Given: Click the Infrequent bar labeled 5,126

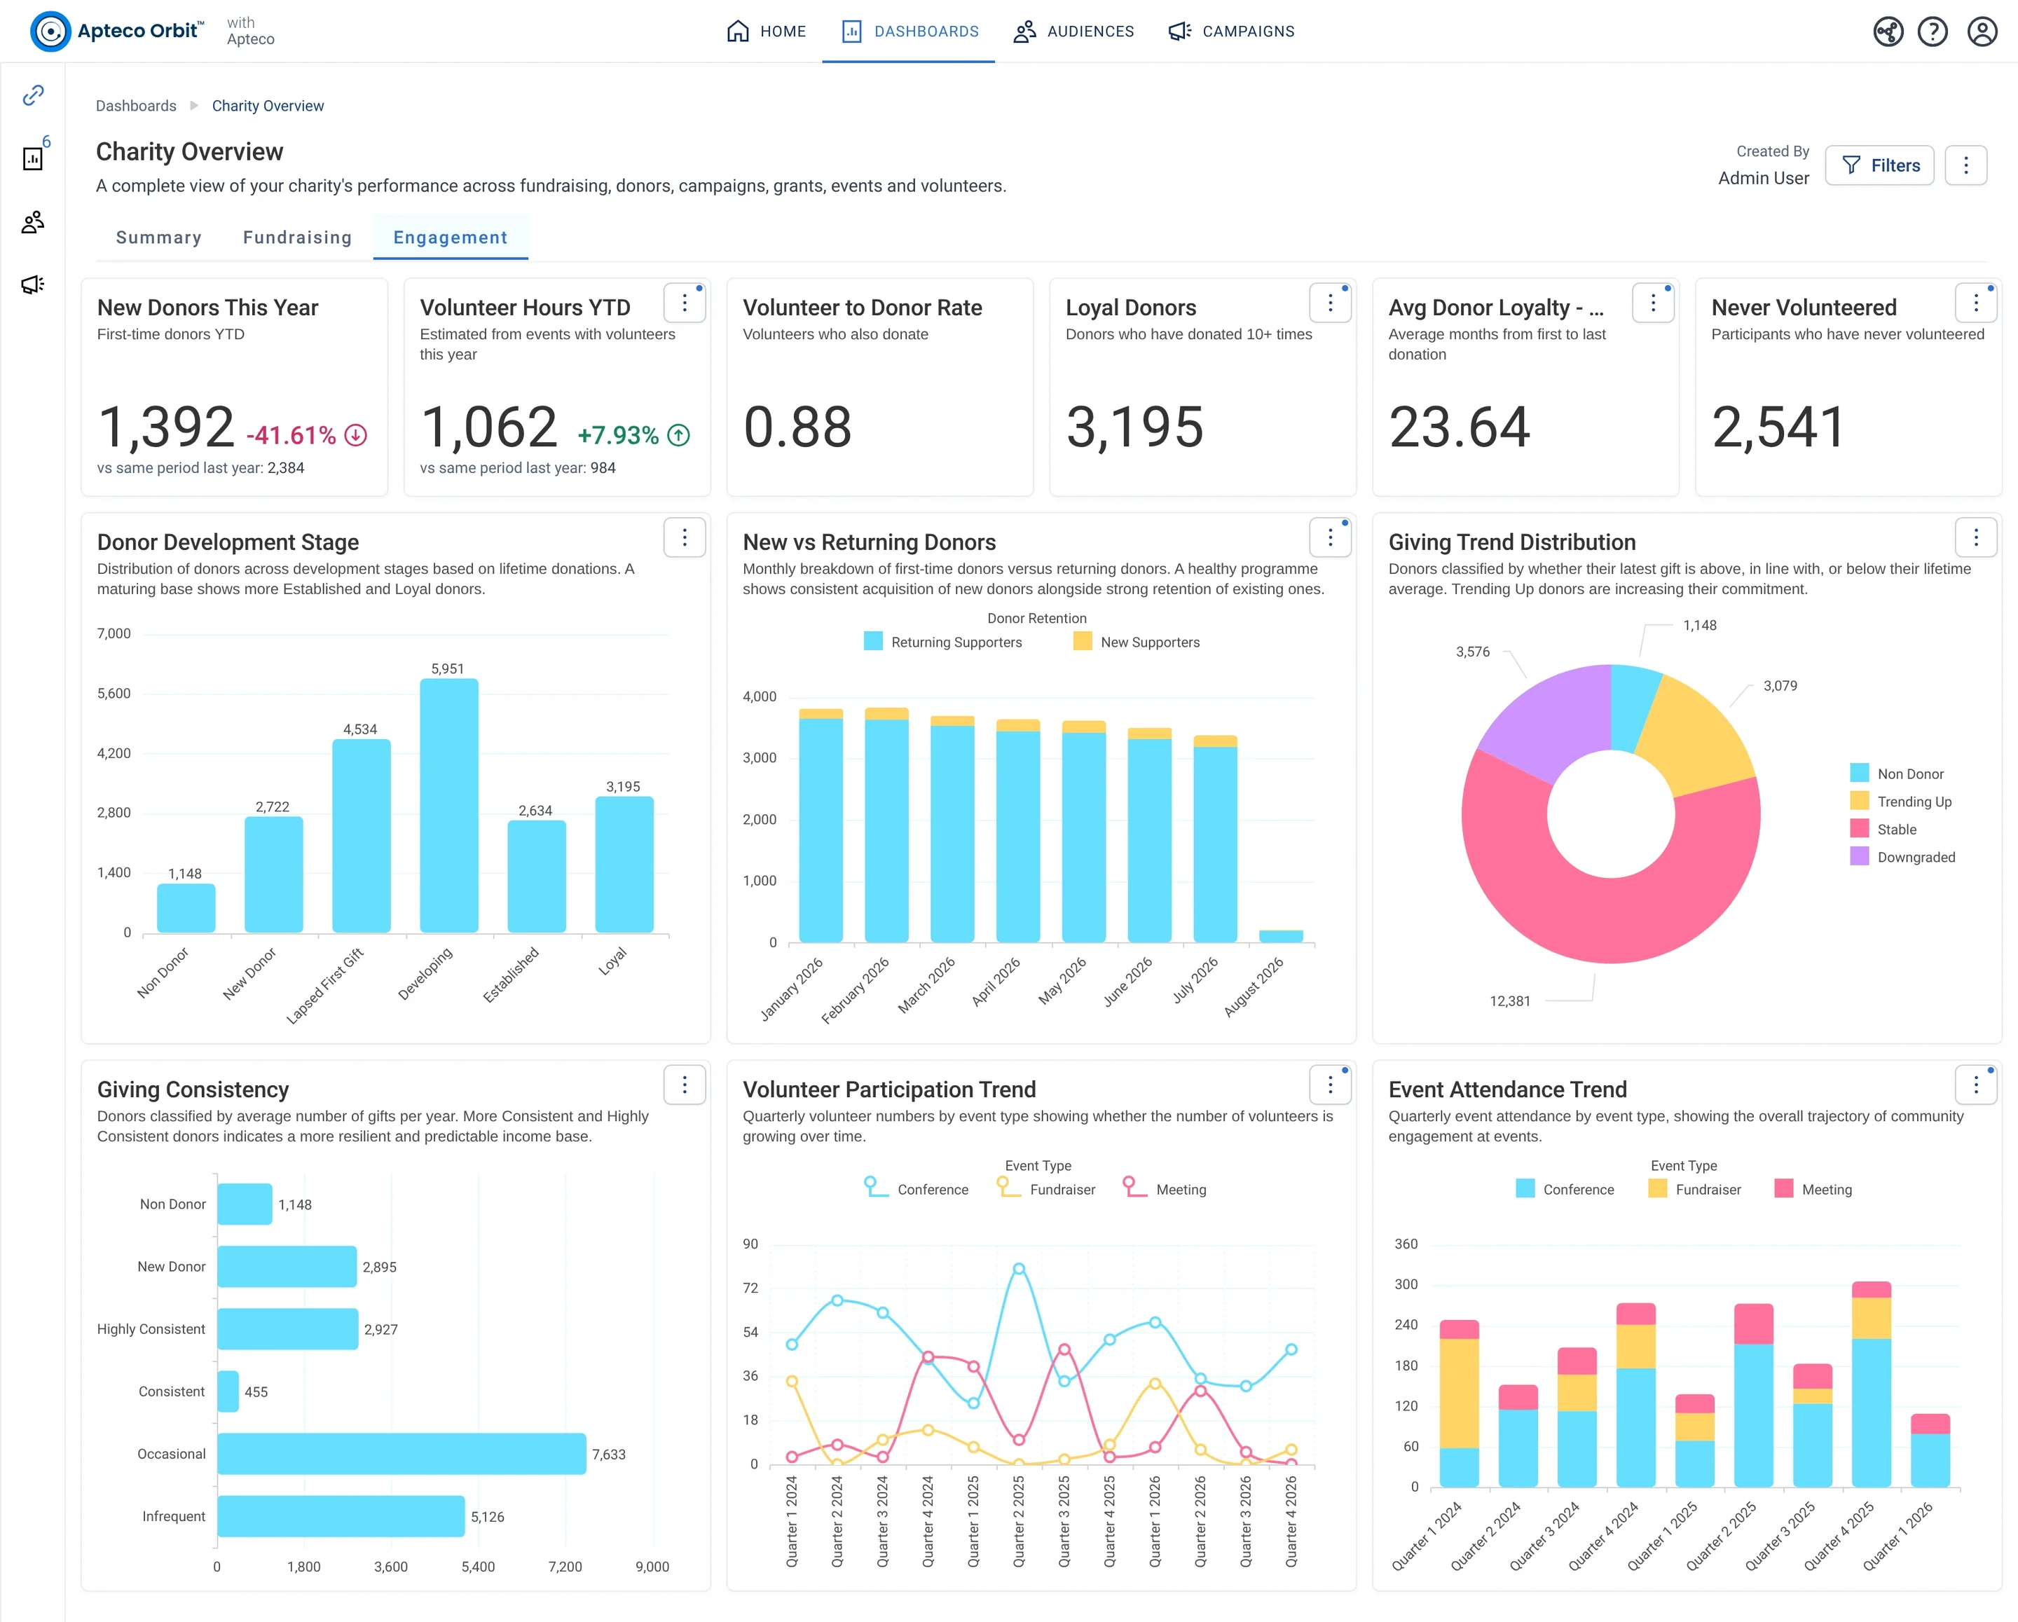Looking at the screenshot, I should 341,1516.
